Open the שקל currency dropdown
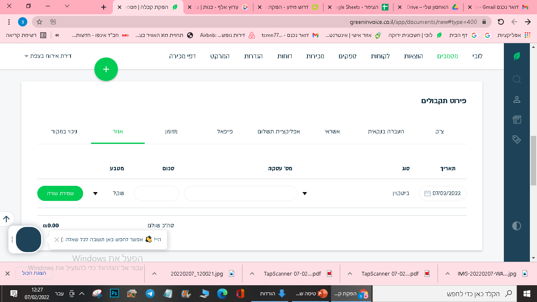 pyautogui.click(x=95, y=193)
